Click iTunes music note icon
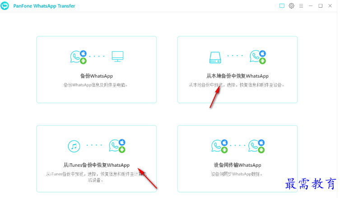The height and width of the screenshot is (198, 340). point(74,146)
